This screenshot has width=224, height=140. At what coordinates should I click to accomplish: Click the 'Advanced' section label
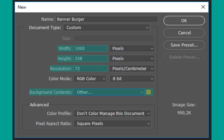[39, 105]
